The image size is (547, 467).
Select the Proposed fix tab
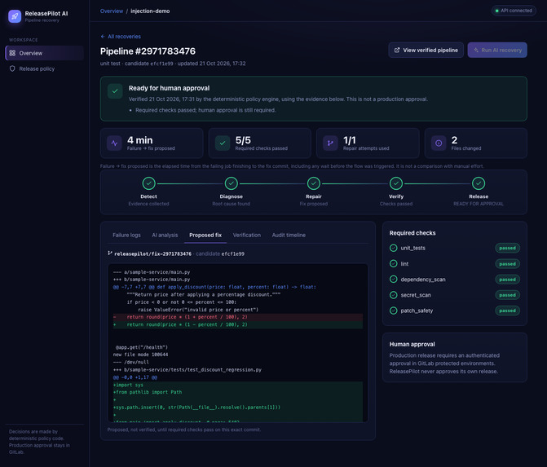(x=205, y=235)
